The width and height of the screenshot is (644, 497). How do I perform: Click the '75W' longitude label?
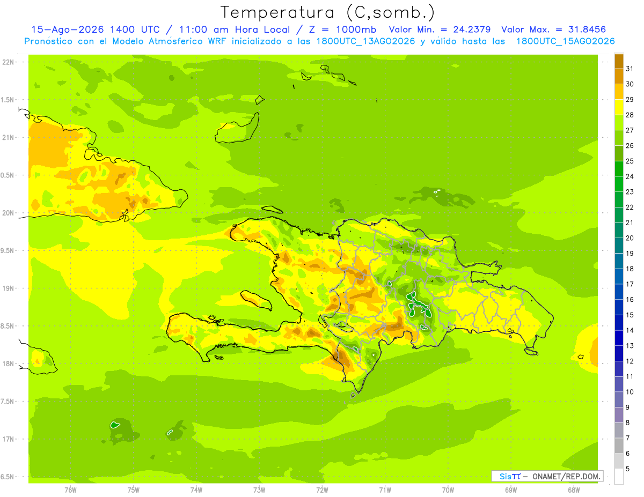(x=134, y=490)
